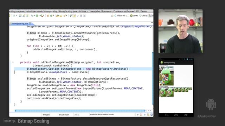The height and width of the screenshot is (126, 225).
Task: Open the New file dropdown arrow
Action: pyautogui.click(x=16, y=16)
